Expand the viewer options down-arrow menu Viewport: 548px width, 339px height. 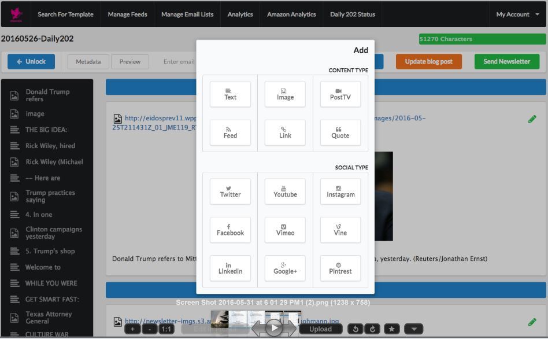click(413, 329)
